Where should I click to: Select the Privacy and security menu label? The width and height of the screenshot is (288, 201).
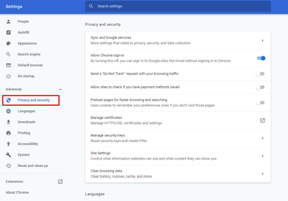pyautogui.click(x=34, y=100)
